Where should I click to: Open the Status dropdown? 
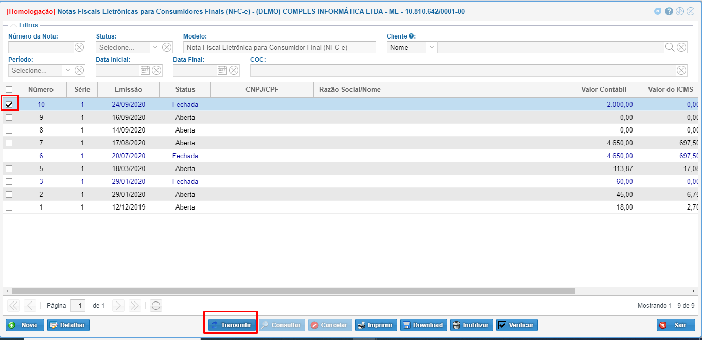pos(155,47)
